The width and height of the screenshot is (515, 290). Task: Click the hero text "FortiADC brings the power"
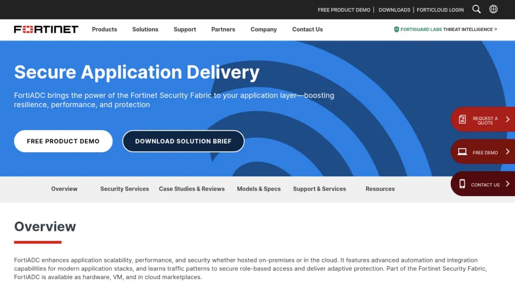(x=174, y=100)
